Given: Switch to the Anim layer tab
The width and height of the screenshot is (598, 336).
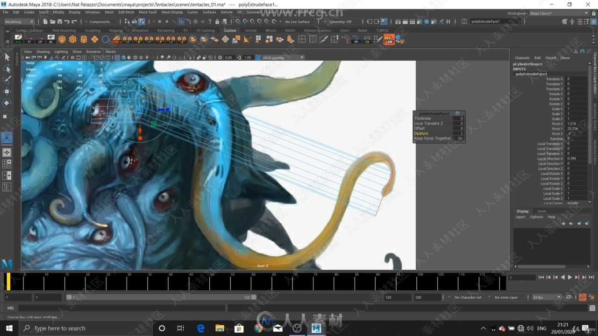Looking at the screenshot, I should [541, 211].
